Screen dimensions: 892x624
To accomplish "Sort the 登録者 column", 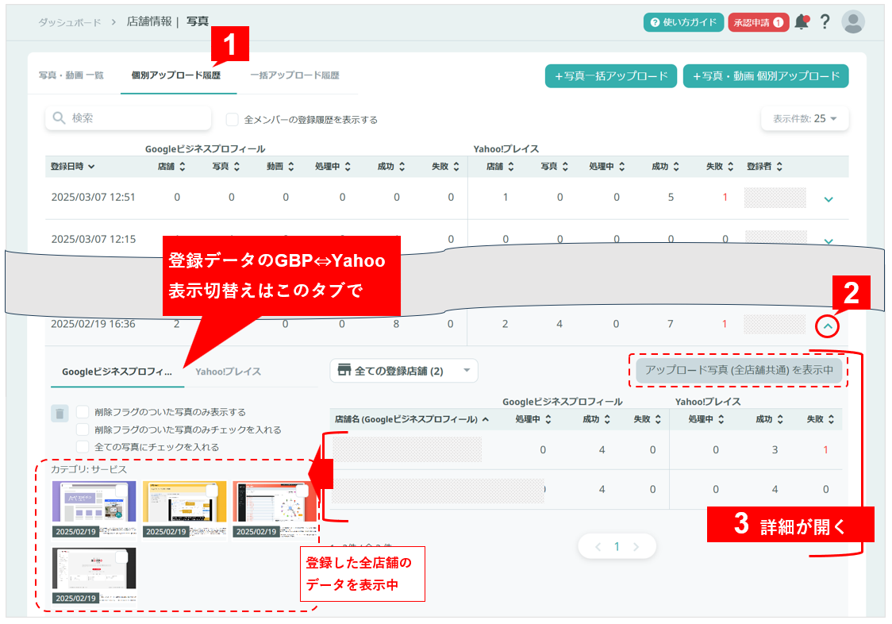I will point(779,166).
